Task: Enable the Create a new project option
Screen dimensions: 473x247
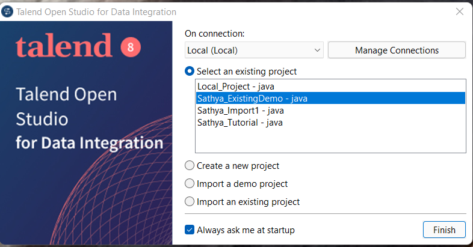Action: pyautogui.click(x=190, y=166)
